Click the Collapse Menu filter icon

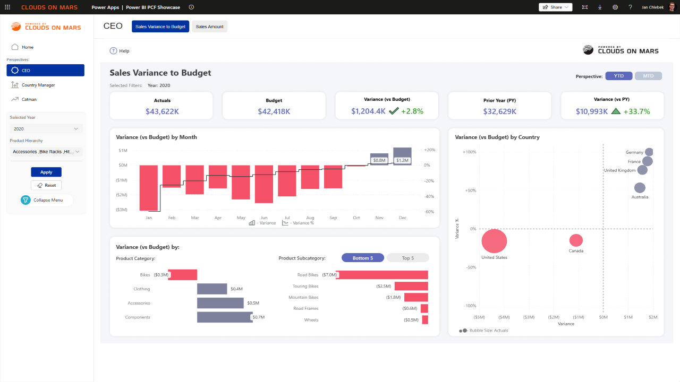(x=25, y=200)
